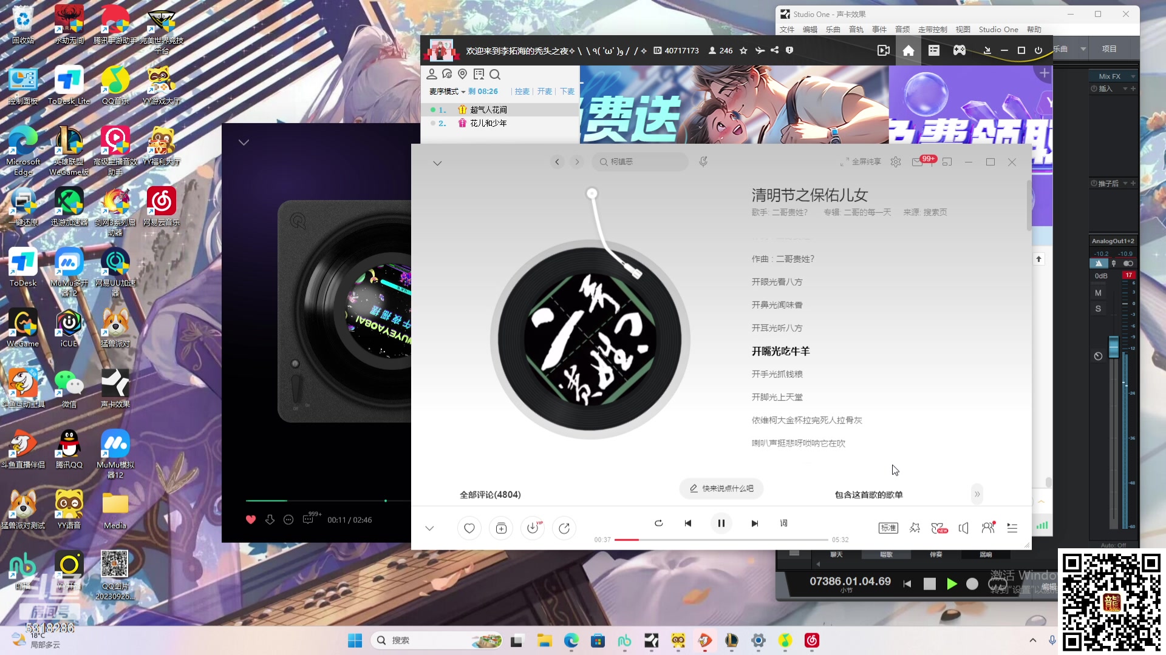Stop playback in Studio One transport

[x=930, y=583]
